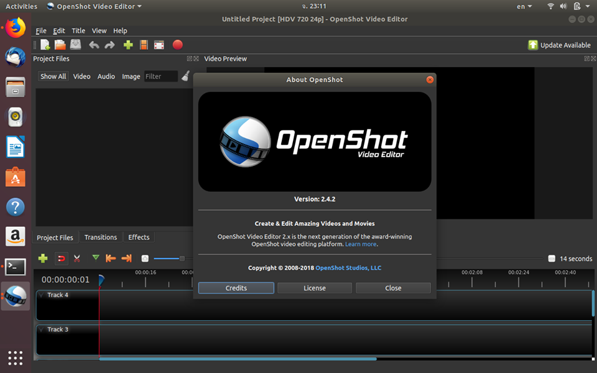Filter project files by Video
This screenshot has height=373, width=597.
click(82, 76)
